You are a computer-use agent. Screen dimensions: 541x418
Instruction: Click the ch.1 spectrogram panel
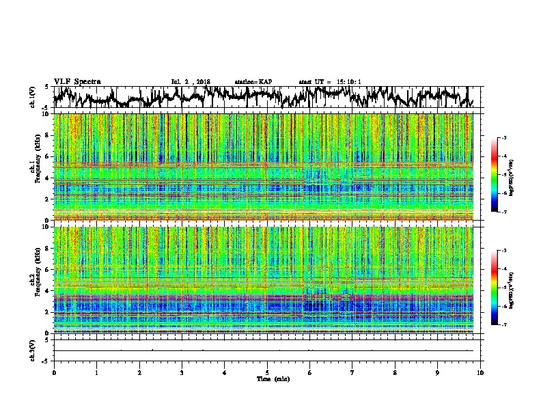tap(263, 167)
